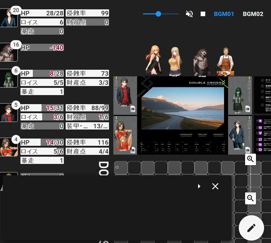Viewport: 271px width, 243px height.
Task: Zoom in the map view
Action: tap(250, 159)
